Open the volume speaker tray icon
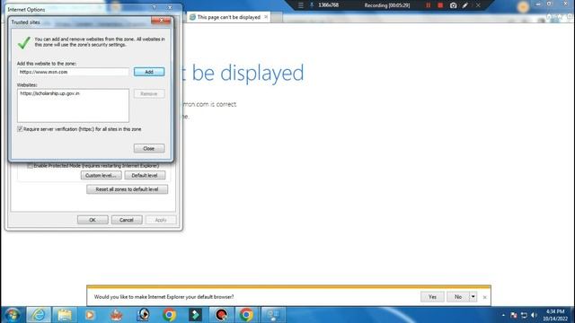Screen dimensions: 575x323 (535, 315)
